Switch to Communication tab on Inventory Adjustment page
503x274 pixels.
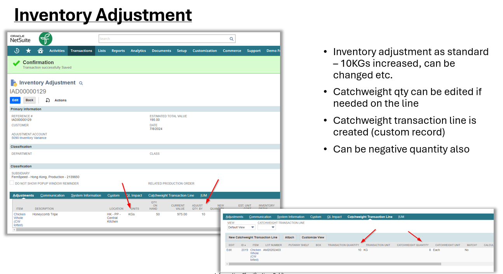pos(52,195)
